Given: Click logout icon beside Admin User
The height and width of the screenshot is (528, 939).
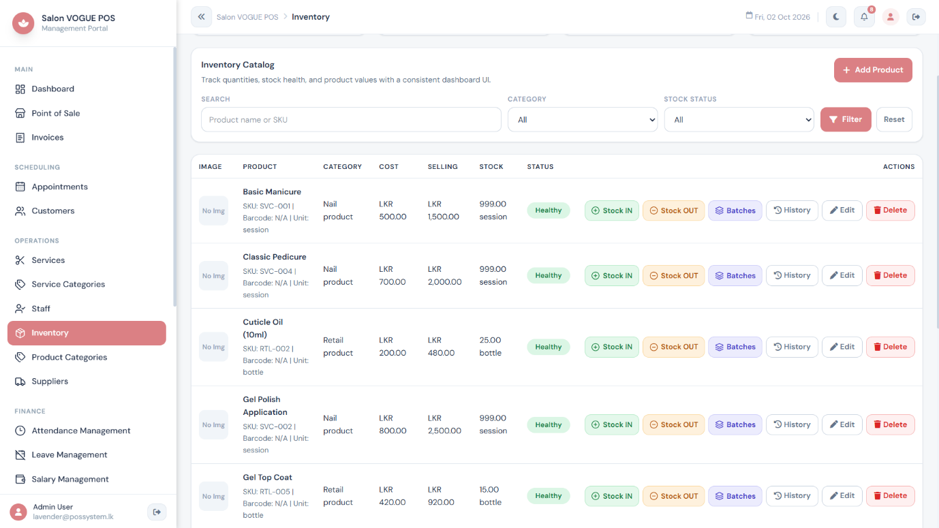Looking at the screenshot, I should point(157,512).
